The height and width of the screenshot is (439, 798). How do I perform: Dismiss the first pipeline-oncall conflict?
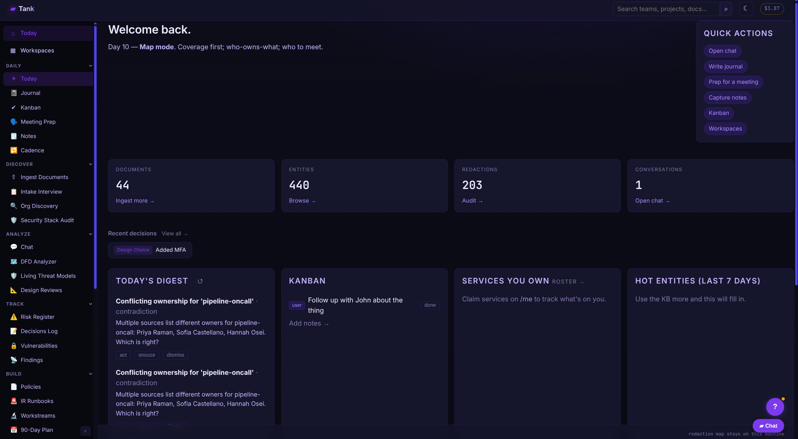click(x=175, y=355)
